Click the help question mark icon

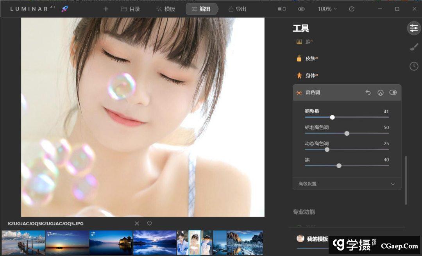pos(352,9)
